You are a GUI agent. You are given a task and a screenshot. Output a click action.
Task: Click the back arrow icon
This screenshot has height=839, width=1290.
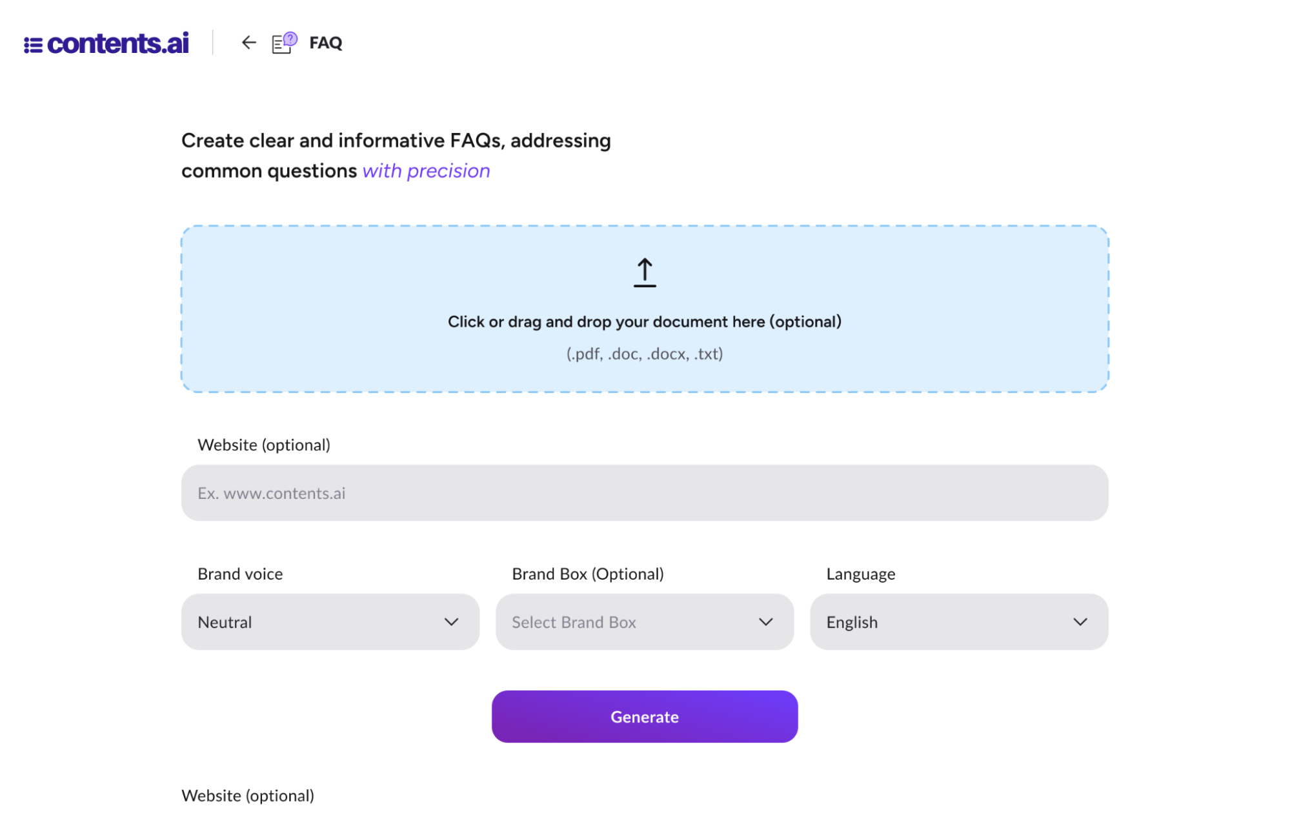coord(248,43)
